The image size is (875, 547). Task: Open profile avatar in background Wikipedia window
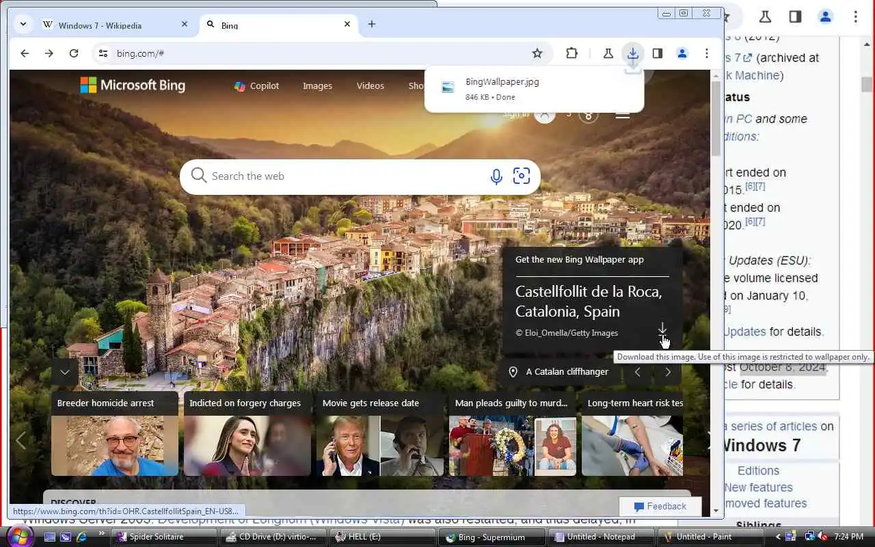click(x=825, y=16)
